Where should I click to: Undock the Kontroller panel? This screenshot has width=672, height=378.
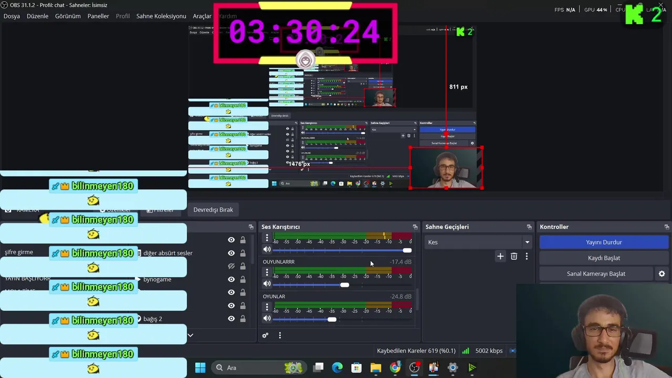click(x=667, y=227)
